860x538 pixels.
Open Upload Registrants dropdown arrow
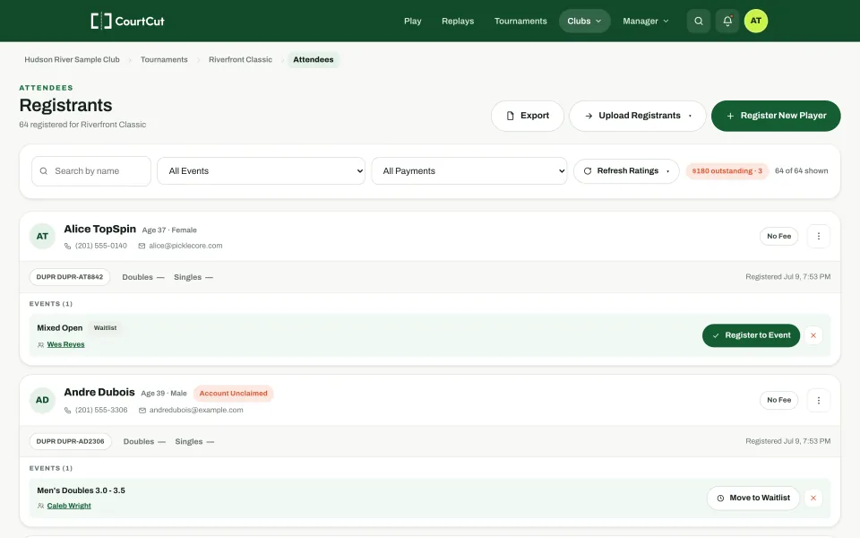coord(690,116)
